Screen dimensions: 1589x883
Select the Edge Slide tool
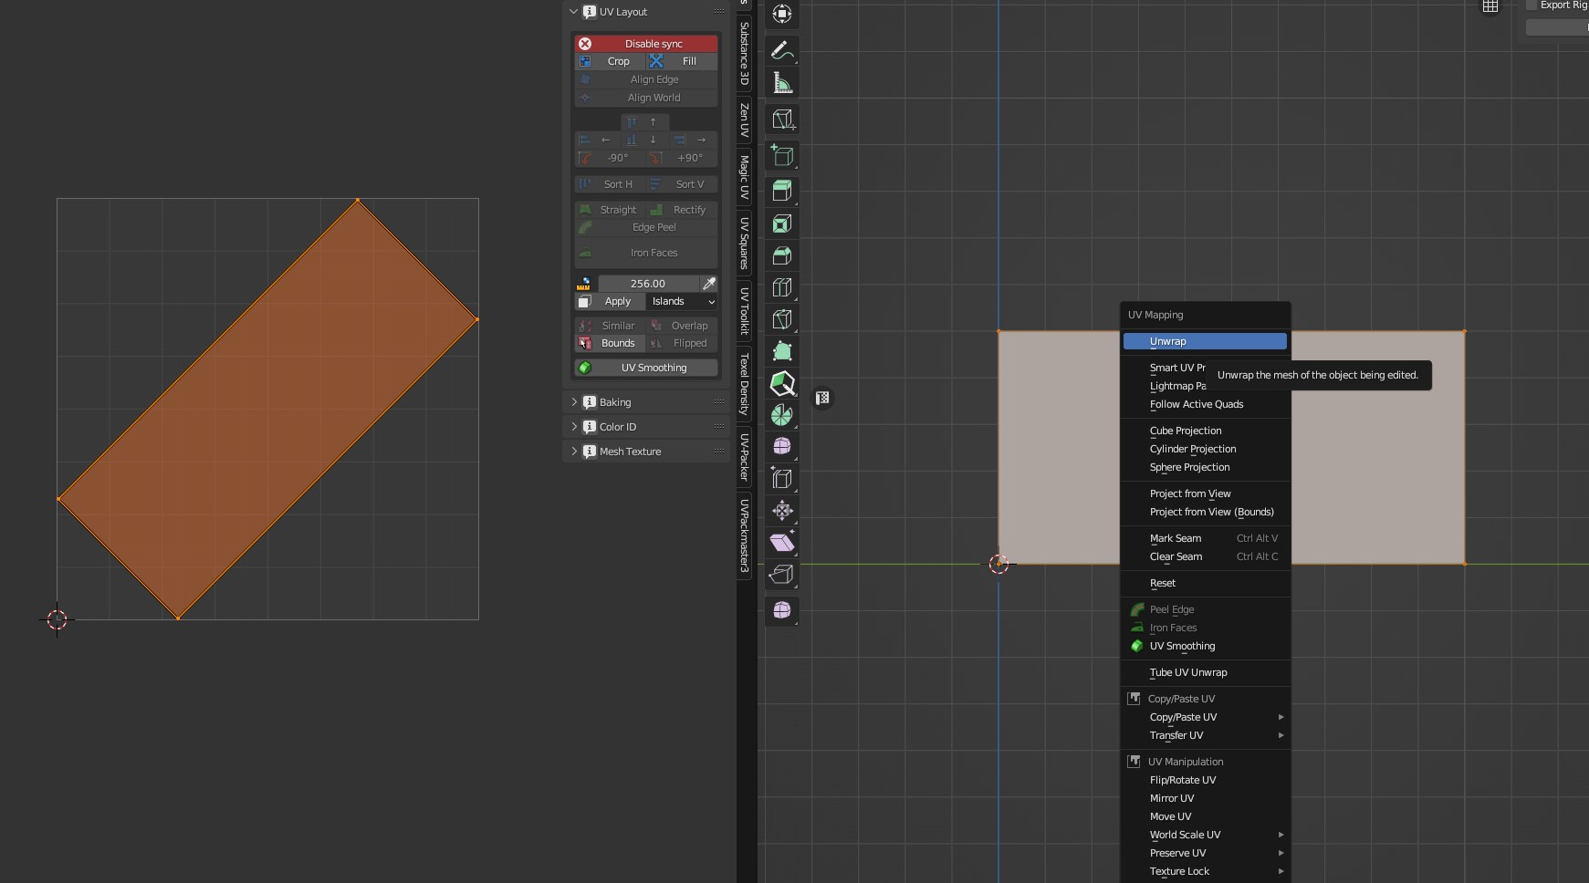pyautogui.click(x=782, y=478)
